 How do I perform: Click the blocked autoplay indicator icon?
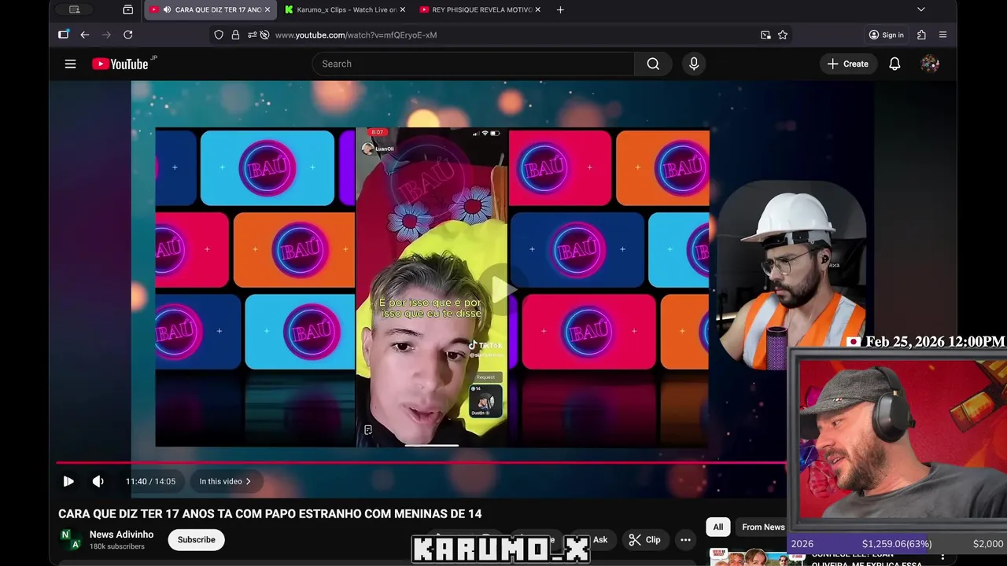[x=264, y=35]
